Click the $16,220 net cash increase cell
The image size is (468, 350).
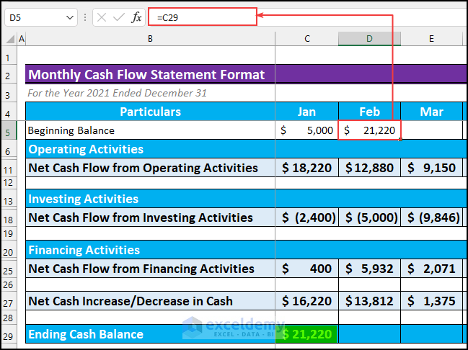pyautogui.click(x=306, y=301)
